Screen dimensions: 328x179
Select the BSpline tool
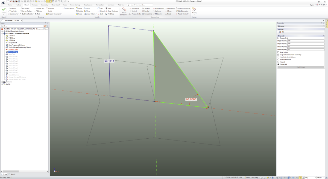click(39, 11)
